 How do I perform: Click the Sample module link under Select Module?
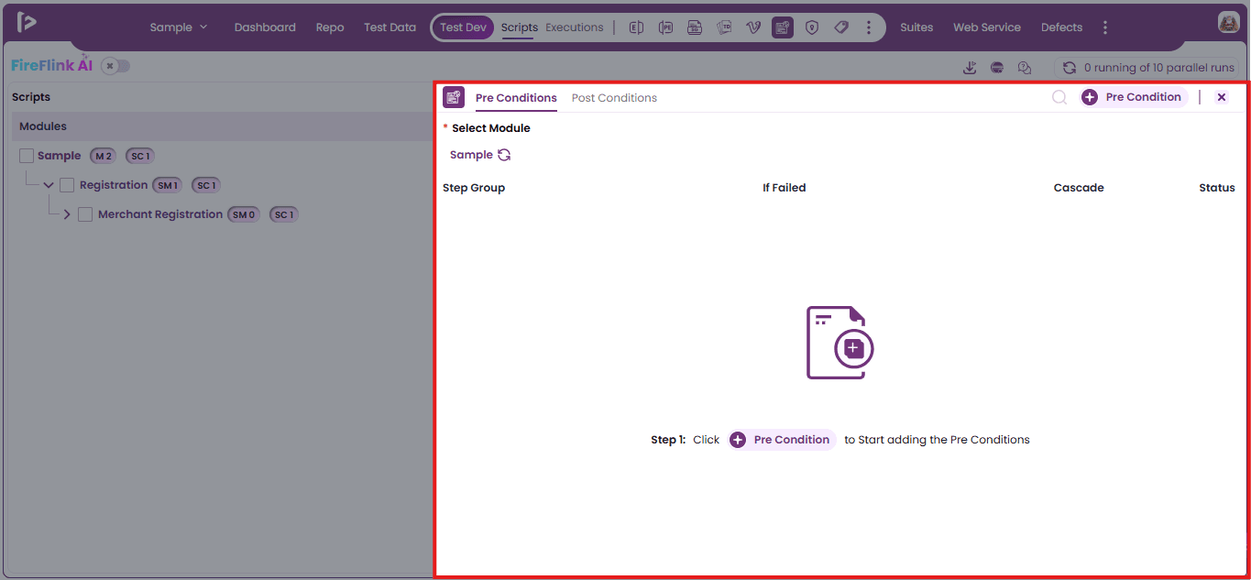click(471, 155)
